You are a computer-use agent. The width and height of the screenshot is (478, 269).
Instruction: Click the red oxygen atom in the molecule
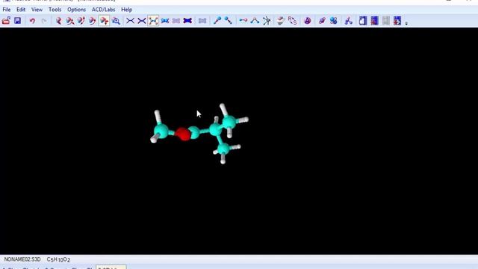[x=183, y=134]
